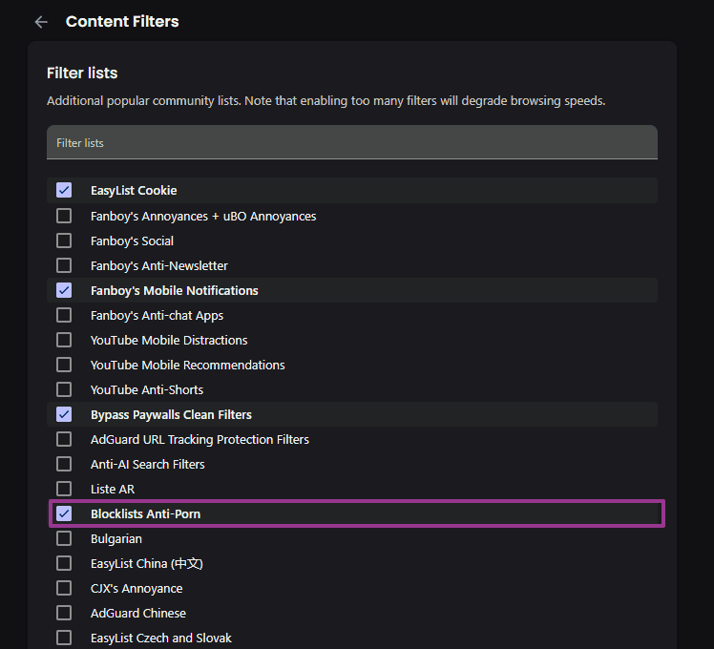Enable AdGuard URL Tracking Protection Filters
Screen dimensions: 714x649
[64, 439]
